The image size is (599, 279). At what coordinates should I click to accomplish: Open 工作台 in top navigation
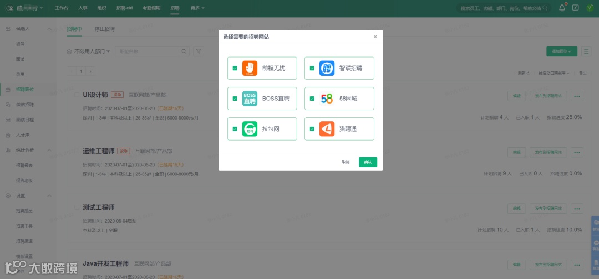click(61, 8)
